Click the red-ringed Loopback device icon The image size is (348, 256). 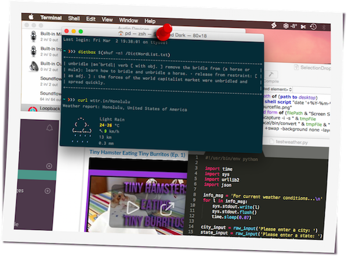tap(32, 109)
